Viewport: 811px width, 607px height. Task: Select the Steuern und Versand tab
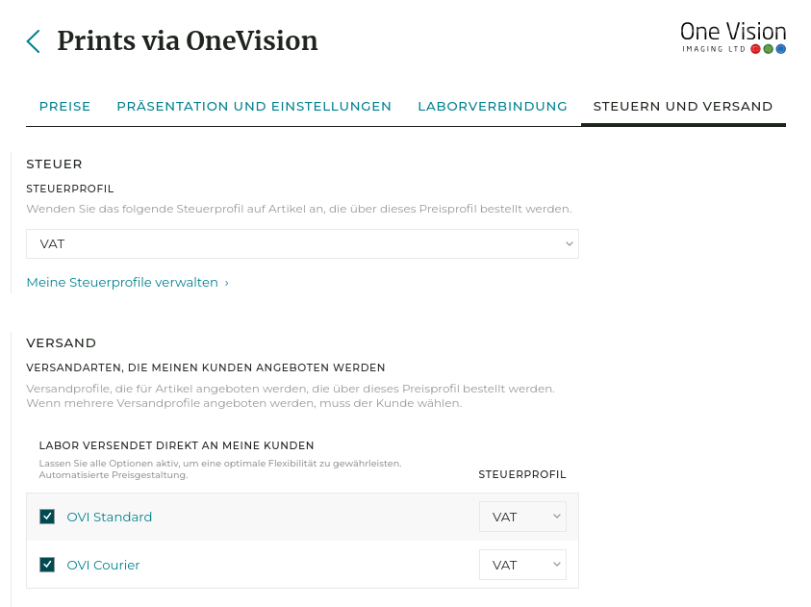[683, 106]
